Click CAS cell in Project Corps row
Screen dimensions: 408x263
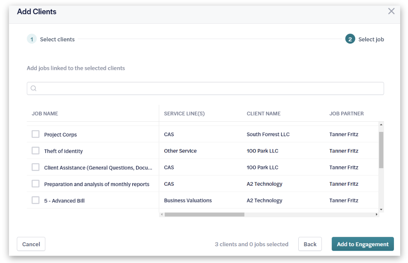point(169,134)
